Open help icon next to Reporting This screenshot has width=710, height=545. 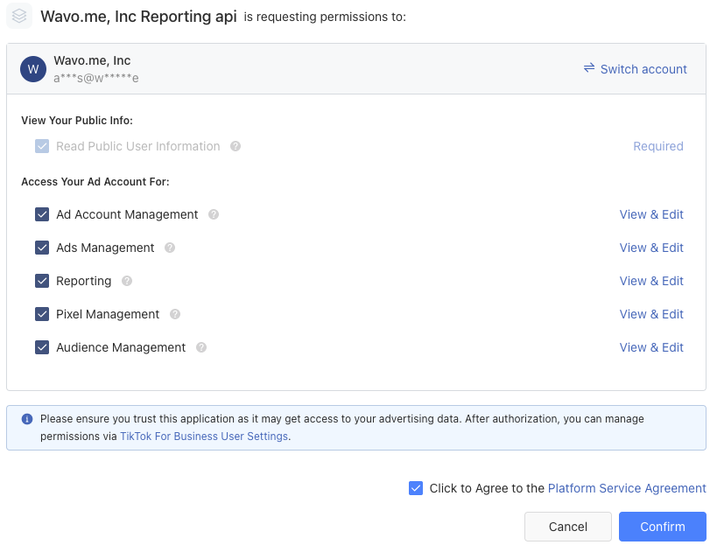coord(127,281)
